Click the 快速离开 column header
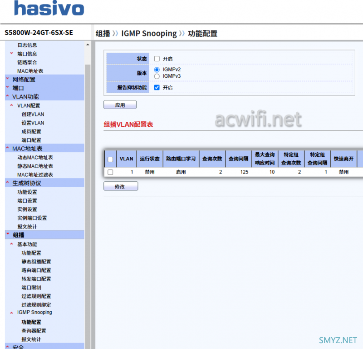The height and width of the screenshot is (349, 363). (x=343, y=159)
